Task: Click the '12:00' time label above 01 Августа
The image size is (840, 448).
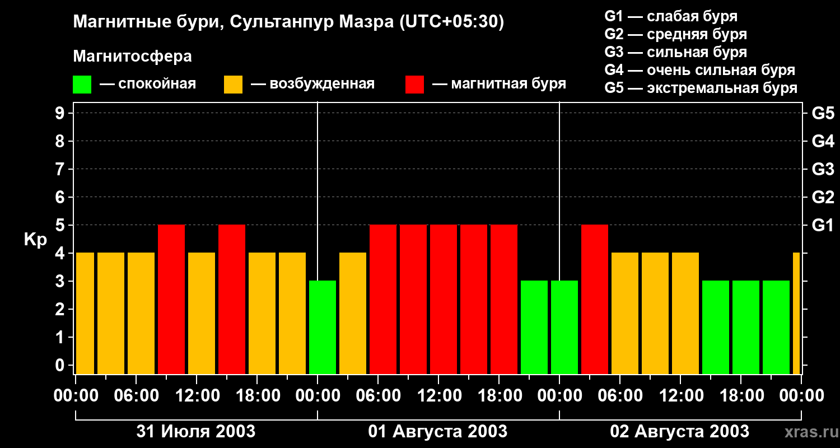Action: [x=438, y=396]
